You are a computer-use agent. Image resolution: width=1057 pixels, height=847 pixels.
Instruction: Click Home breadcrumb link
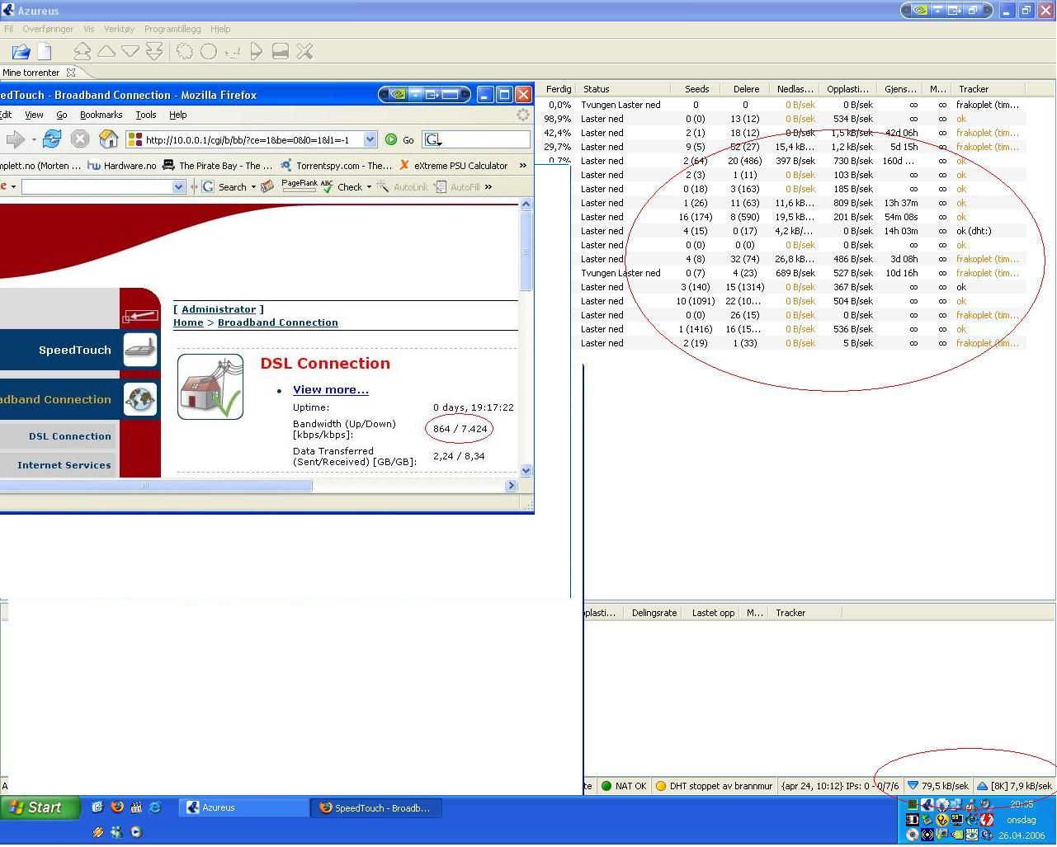(188, 322)
